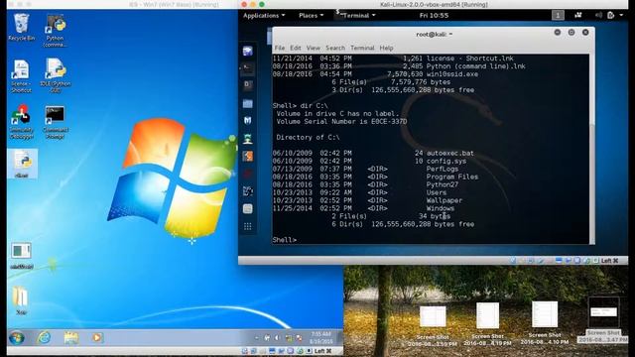The image size is (635, 357).
Task: Click 'Users' directory entry in terminal
Action: (436, 192)
